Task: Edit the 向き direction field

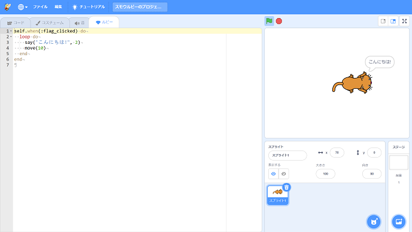Action: [372, 174]
